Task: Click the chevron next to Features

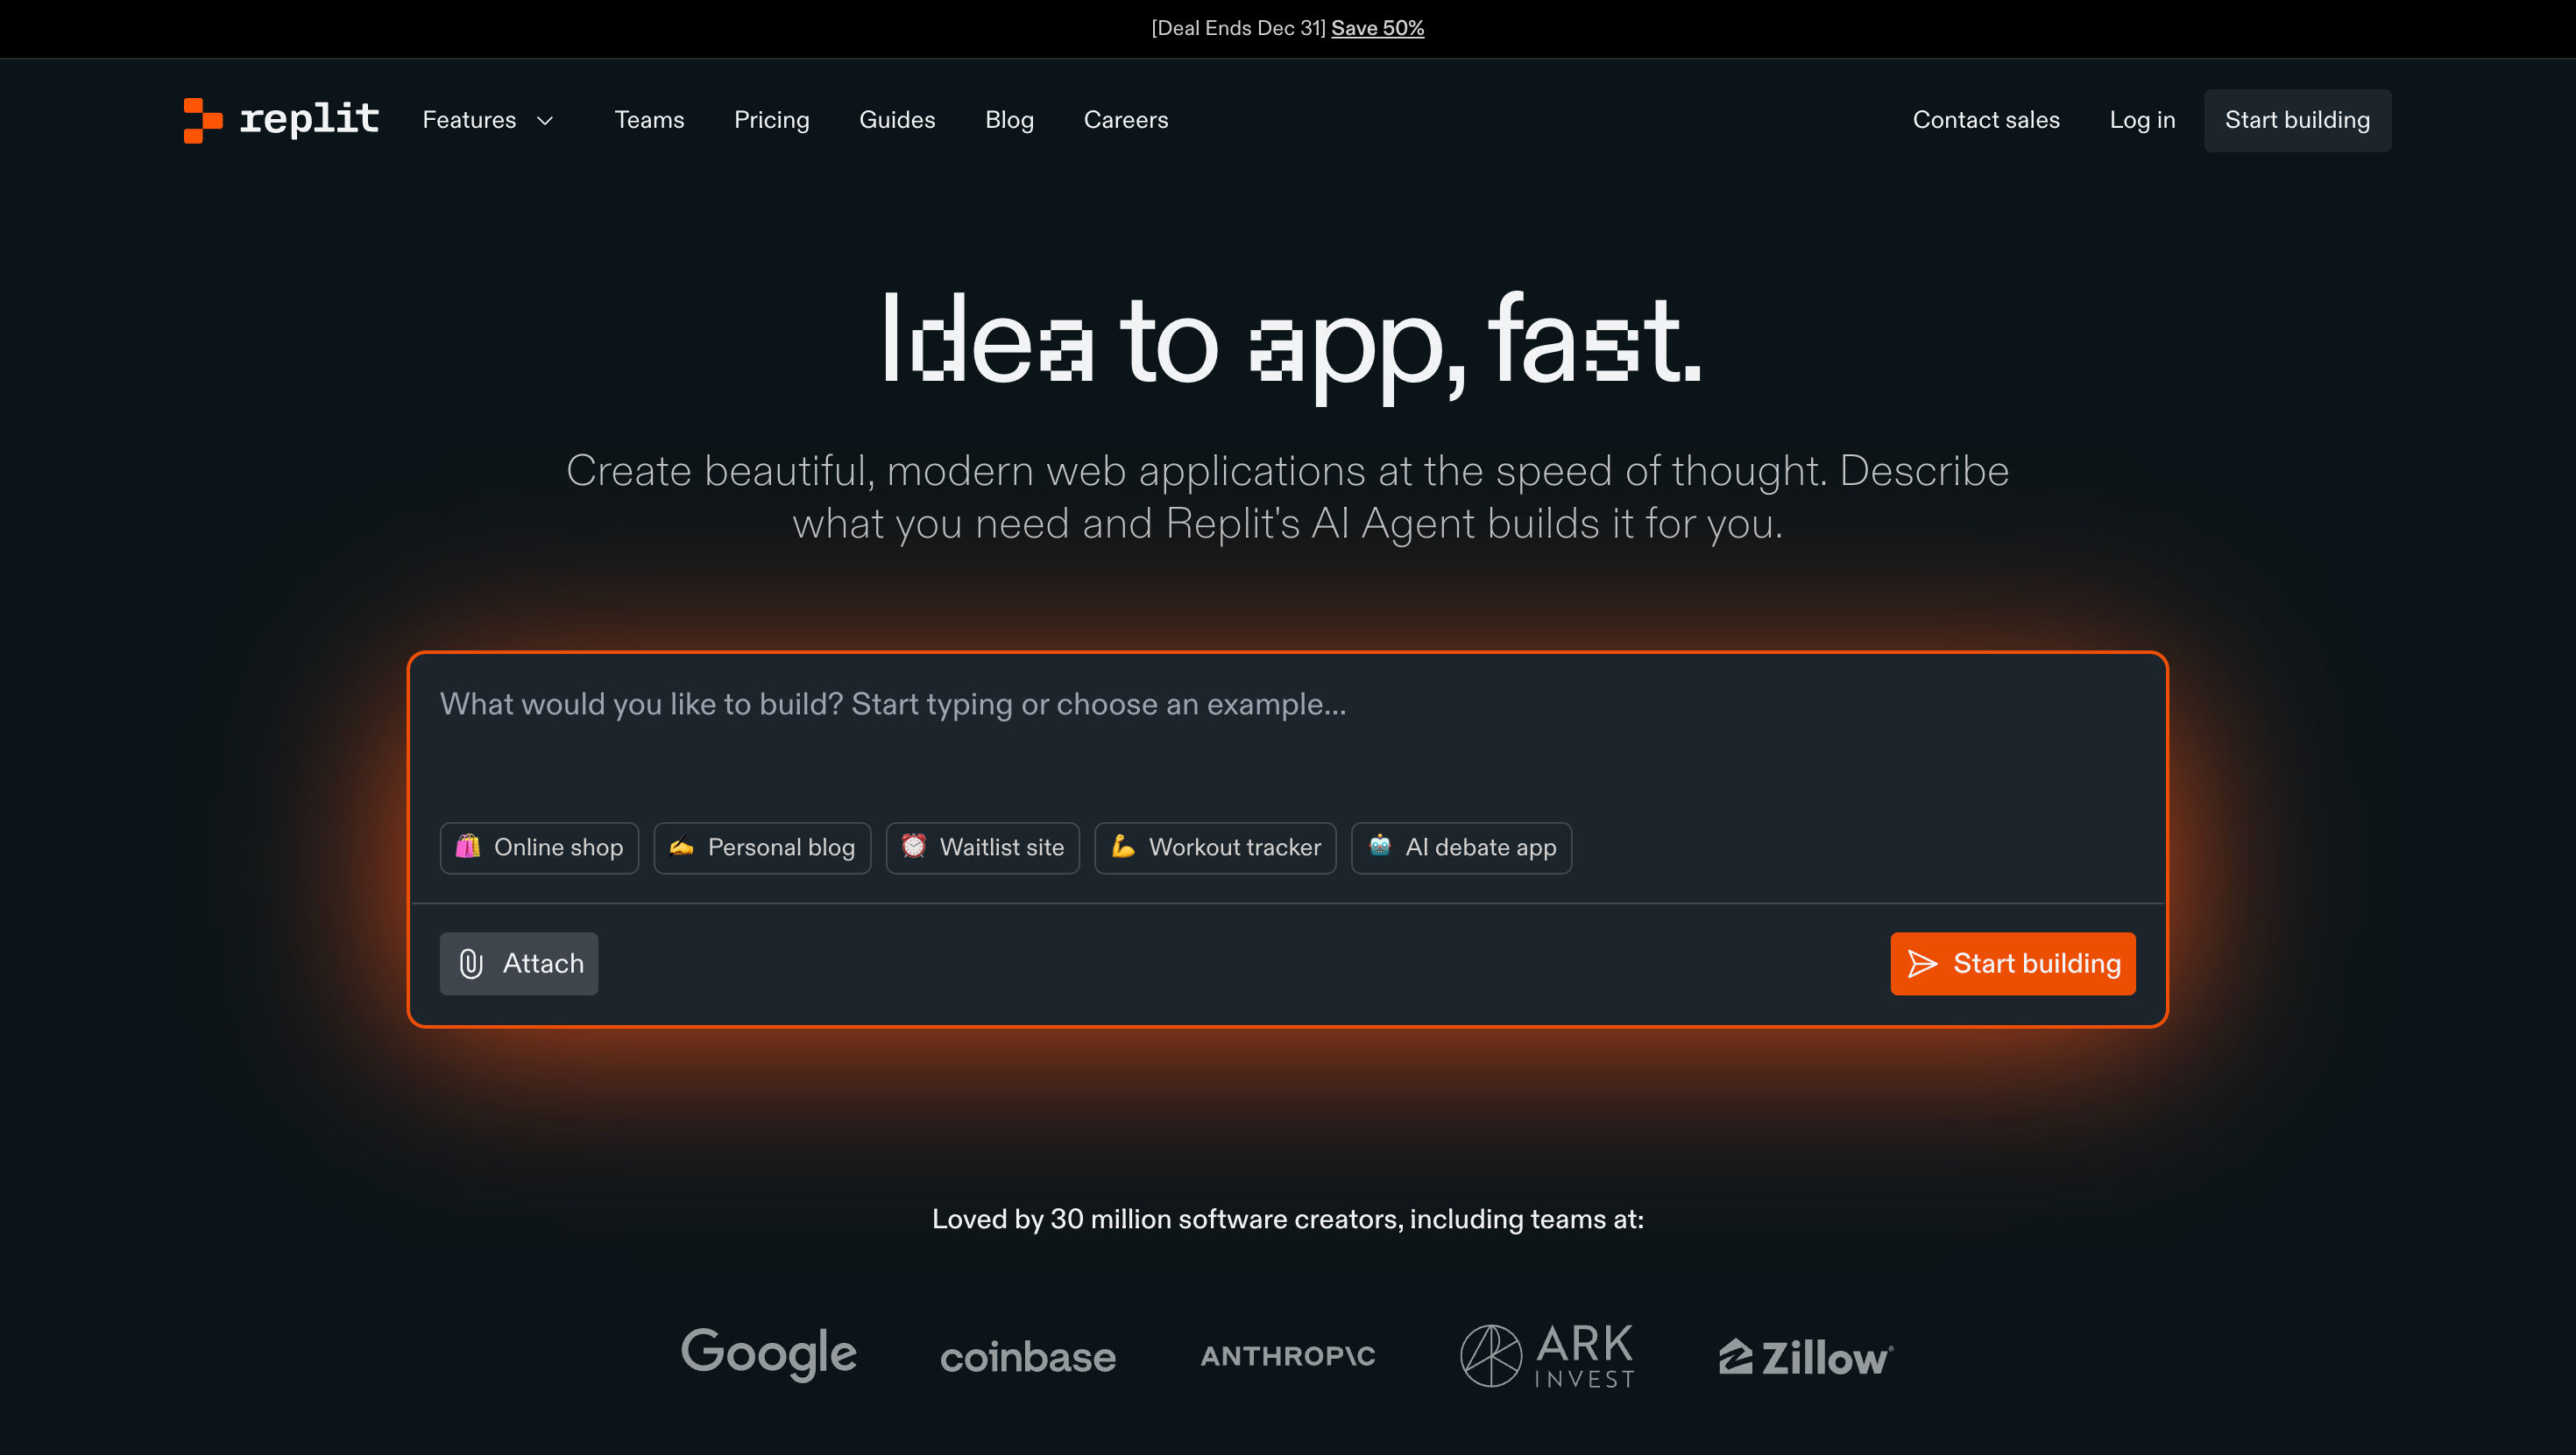Action: [545, 121]
